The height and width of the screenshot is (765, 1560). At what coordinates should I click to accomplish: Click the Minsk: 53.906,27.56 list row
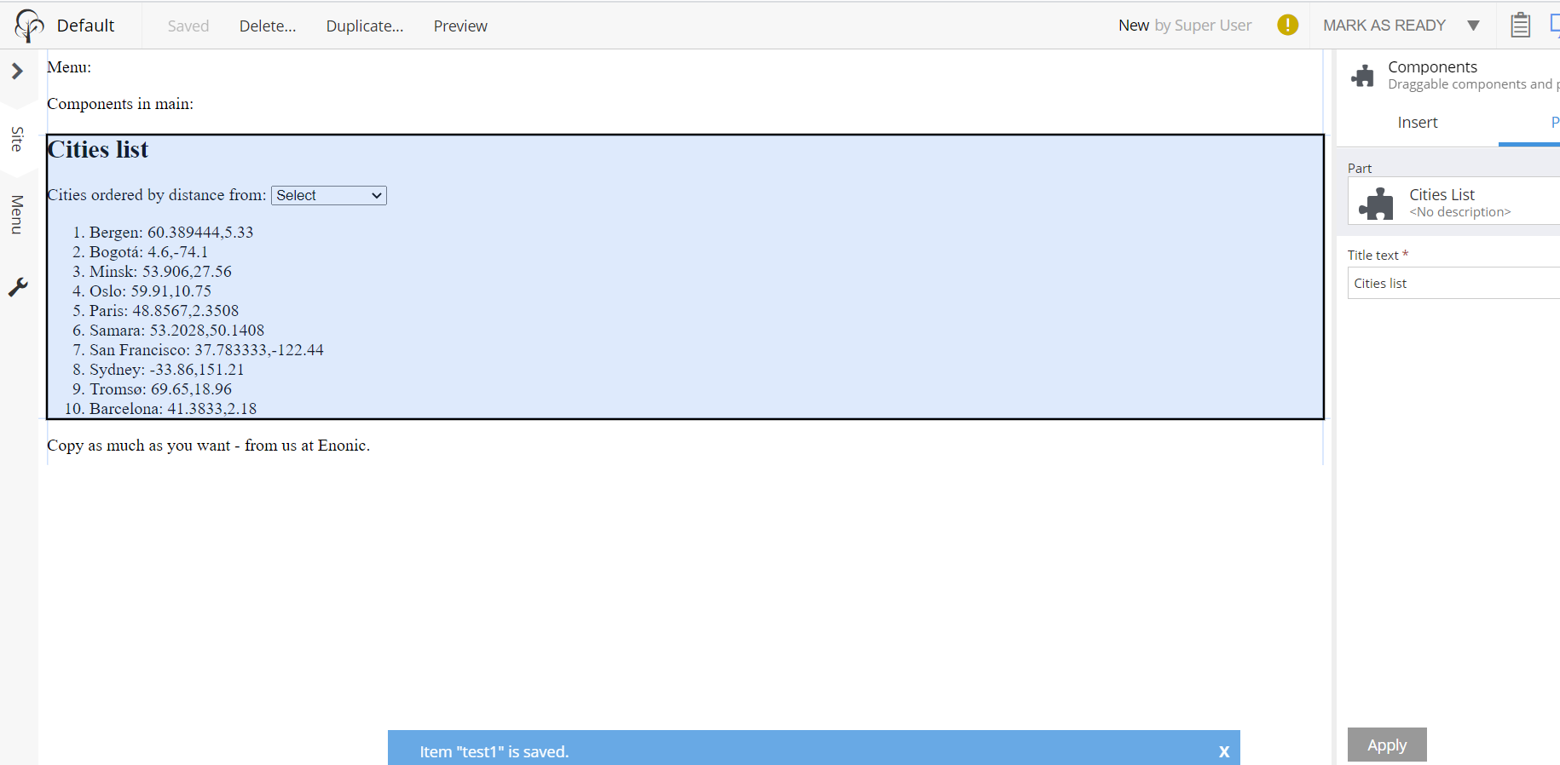tap(160, 272)
